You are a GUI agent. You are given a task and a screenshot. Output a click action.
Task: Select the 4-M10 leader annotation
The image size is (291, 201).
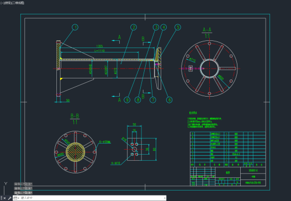(x=115, y=163)
